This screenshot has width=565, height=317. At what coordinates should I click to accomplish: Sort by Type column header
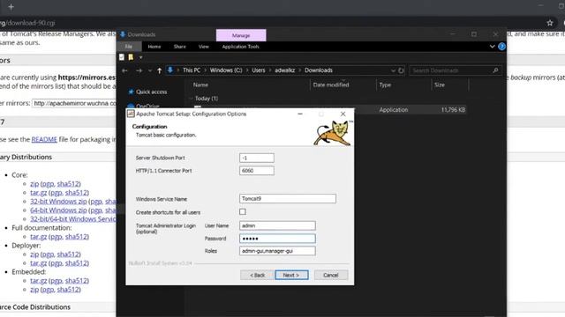[385, 85]
